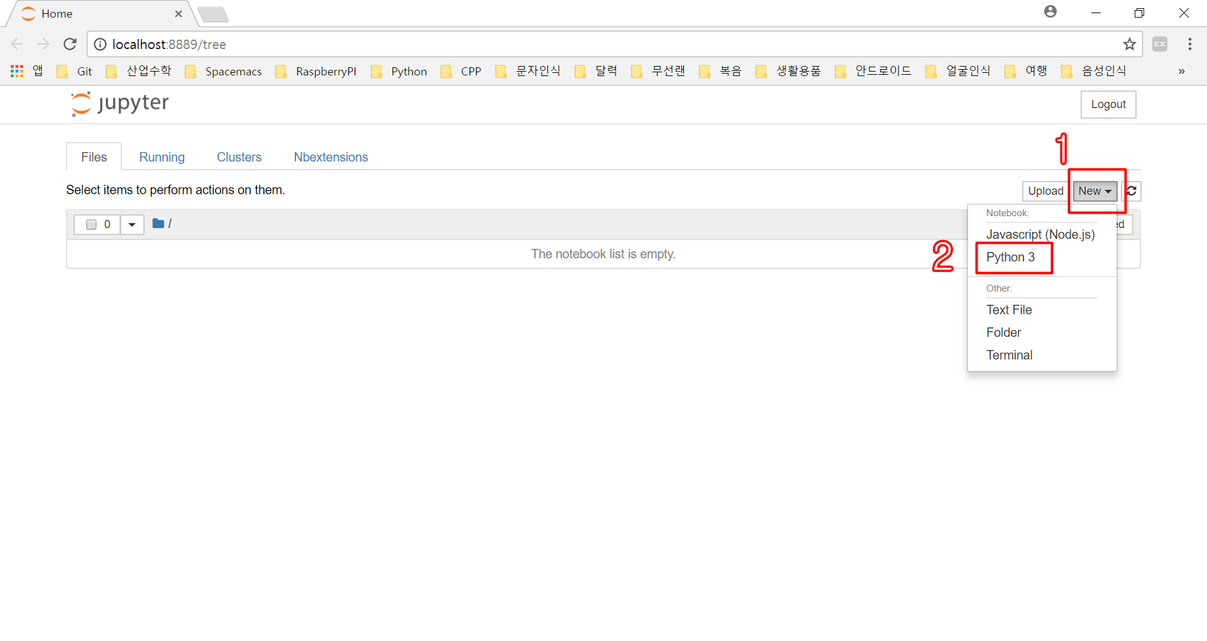Image resolution: width=1207 pixels, height=641 pixels.
Task: Choose Python 3 notebook from menu
Action: 1010,257
